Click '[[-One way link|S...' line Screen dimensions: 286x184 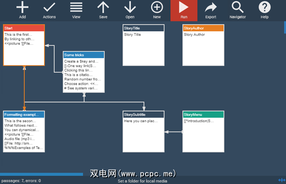pyautogui.click(x=80, y=66)
